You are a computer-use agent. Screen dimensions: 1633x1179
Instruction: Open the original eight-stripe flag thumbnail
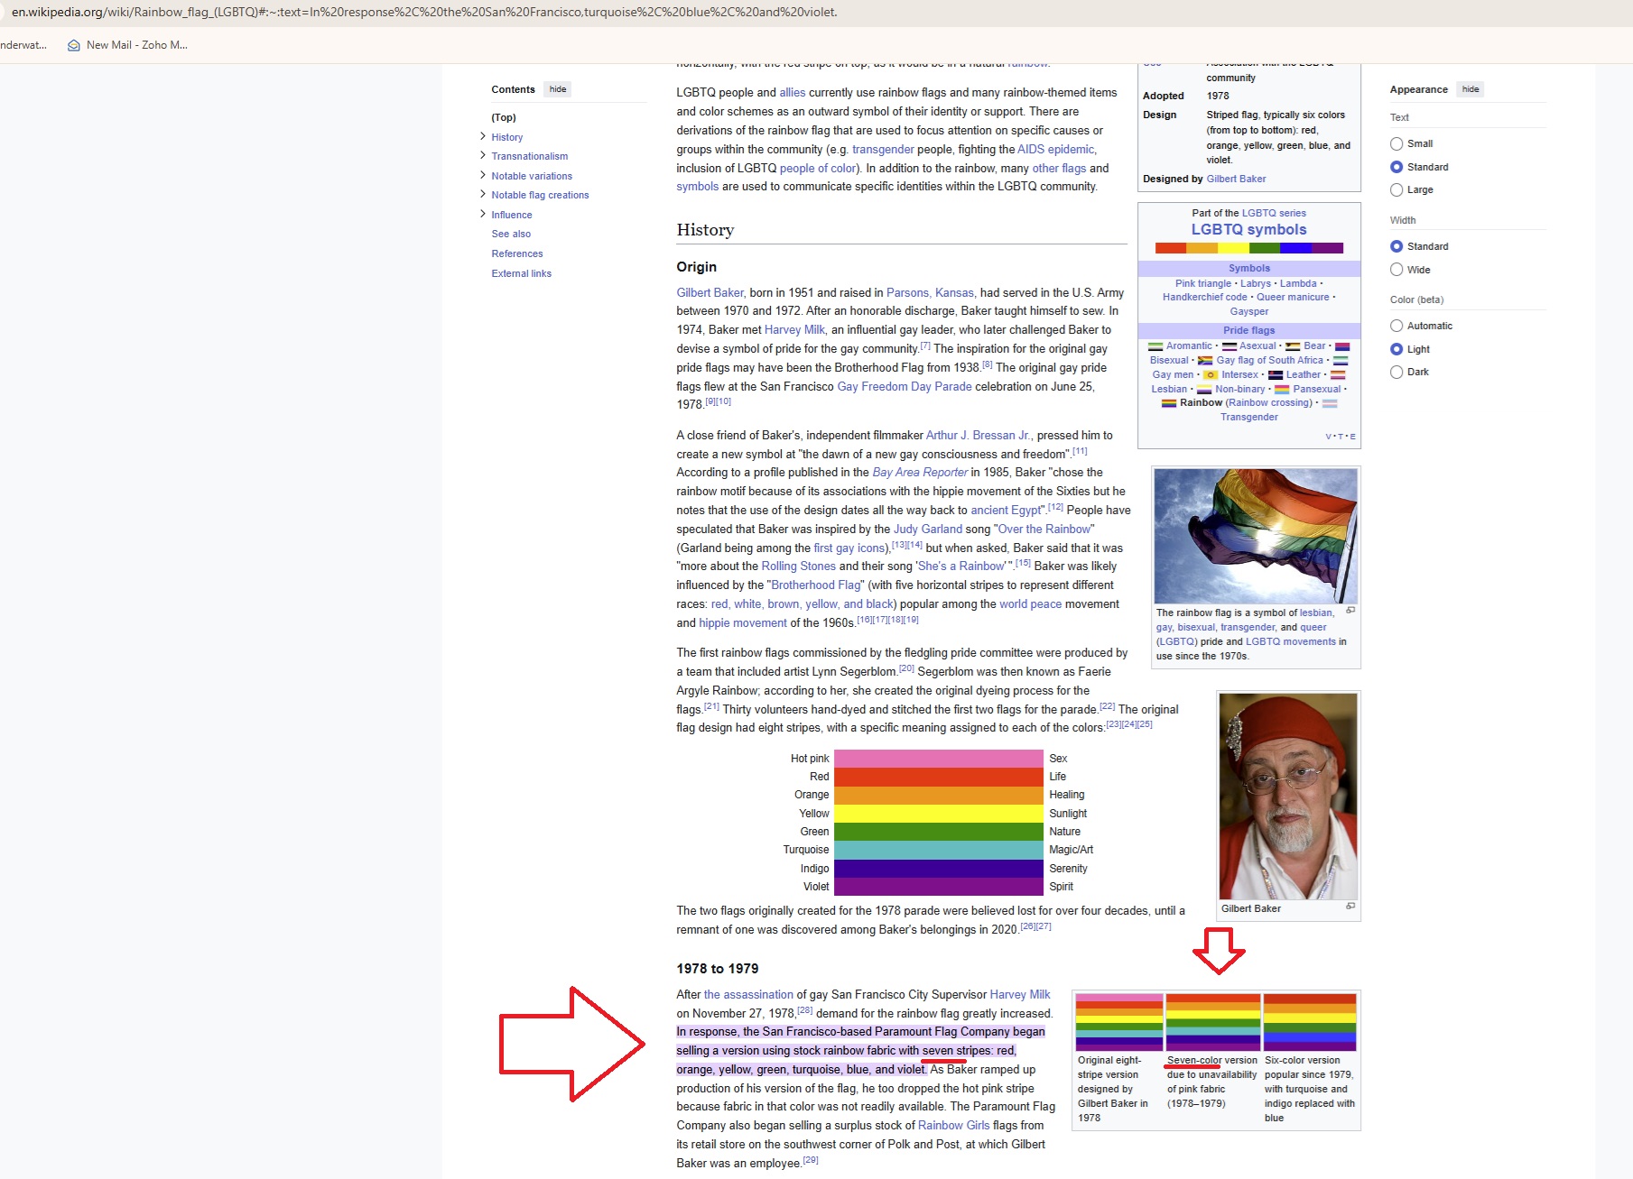(1118, 1022)
